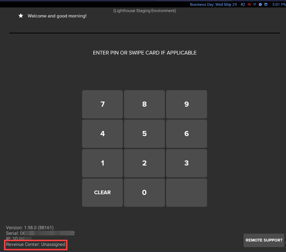Hit the 2 key on PIN pad

[x=144, y=163]
